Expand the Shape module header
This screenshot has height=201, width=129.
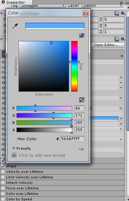(x=62, y=166)
